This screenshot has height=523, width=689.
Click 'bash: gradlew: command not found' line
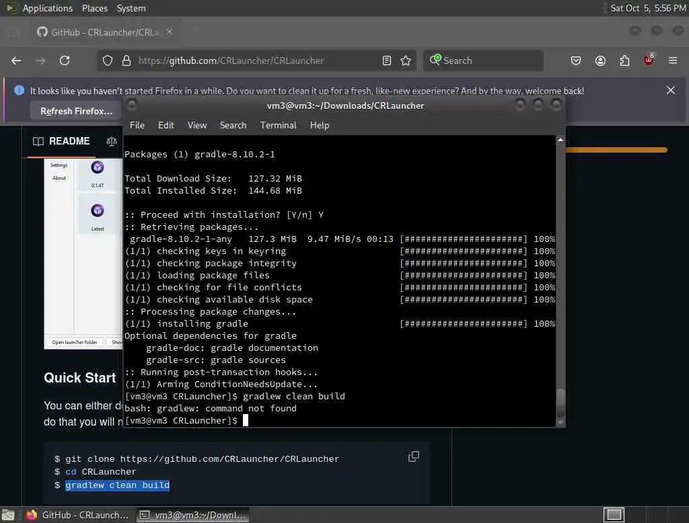click(211, 409)
